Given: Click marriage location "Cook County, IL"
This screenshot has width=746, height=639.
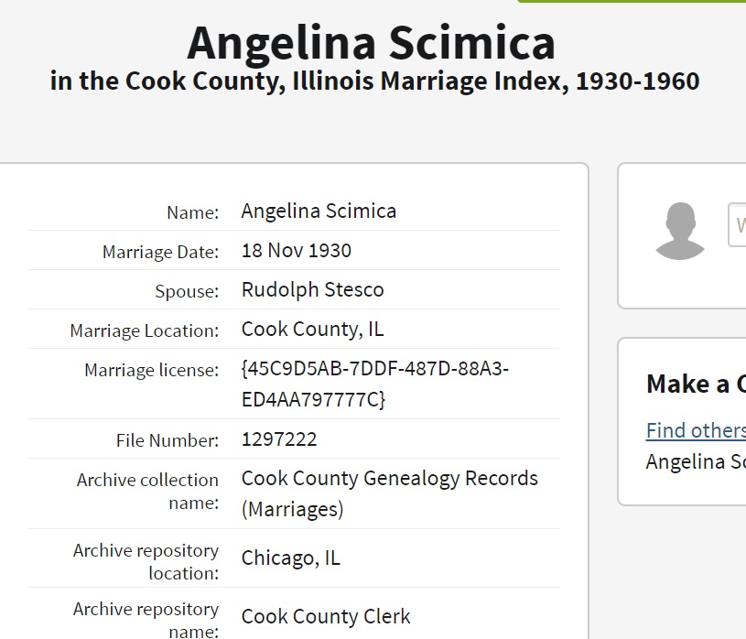Looking at the screenshot, I should point(312,330).
